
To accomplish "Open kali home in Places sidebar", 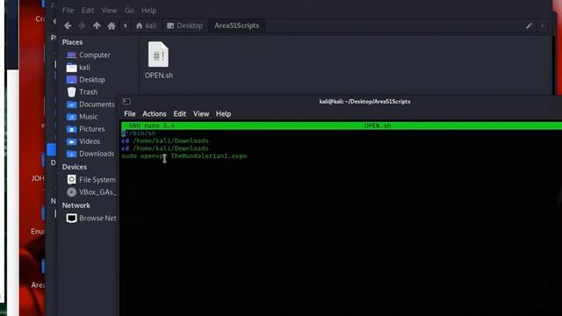I will tap(78, 68).
